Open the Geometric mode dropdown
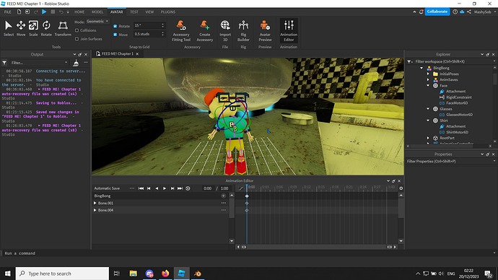 pos(97,22)
